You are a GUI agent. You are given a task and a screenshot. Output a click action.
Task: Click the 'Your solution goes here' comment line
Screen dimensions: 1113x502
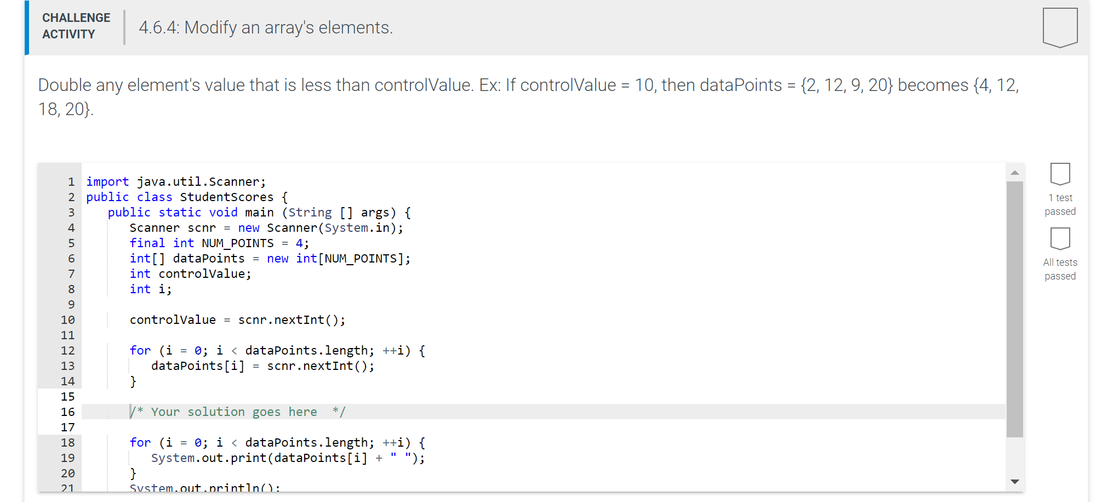(237, 412)
